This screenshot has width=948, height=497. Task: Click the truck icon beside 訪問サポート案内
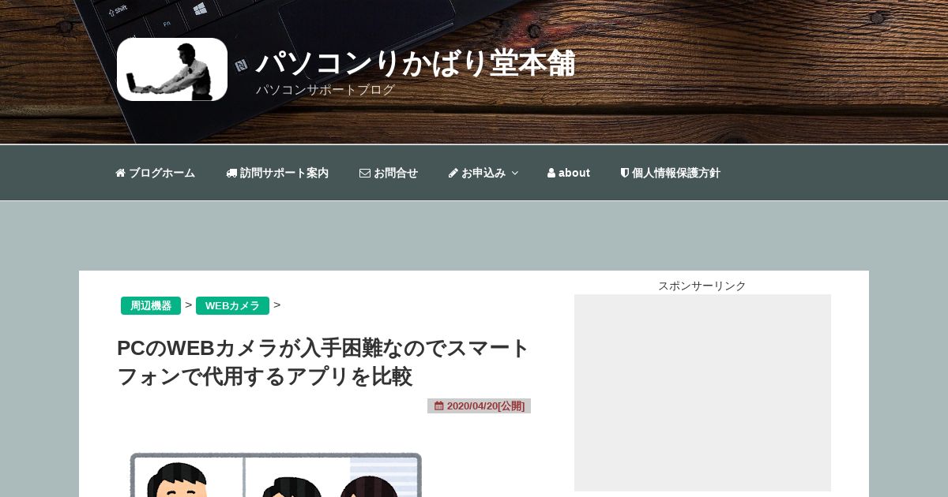(x=231, y=173)
